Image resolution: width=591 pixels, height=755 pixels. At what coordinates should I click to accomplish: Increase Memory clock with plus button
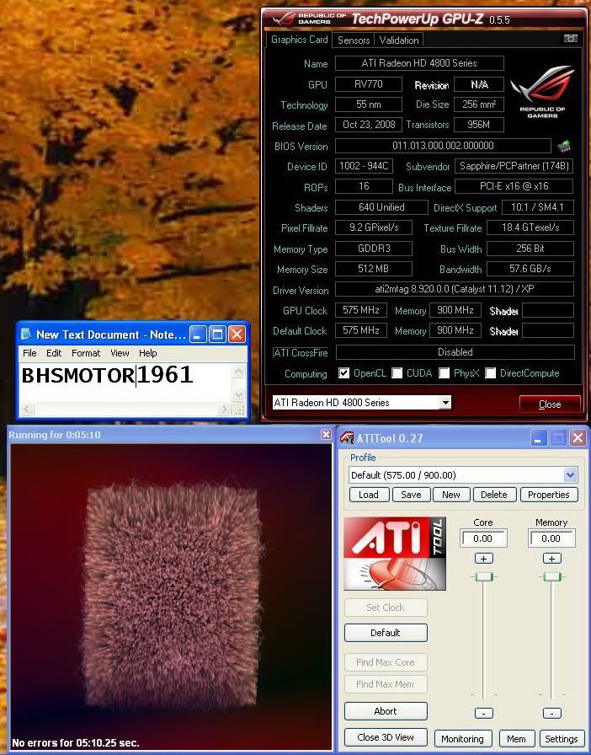pyautogui.click(x=551, y=559)
